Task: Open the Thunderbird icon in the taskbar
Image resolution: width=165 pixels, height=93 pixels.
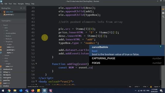Action: [21, 91]
